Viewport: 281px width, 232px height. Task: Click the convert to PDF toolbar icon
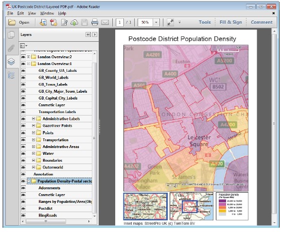[43, 22]
